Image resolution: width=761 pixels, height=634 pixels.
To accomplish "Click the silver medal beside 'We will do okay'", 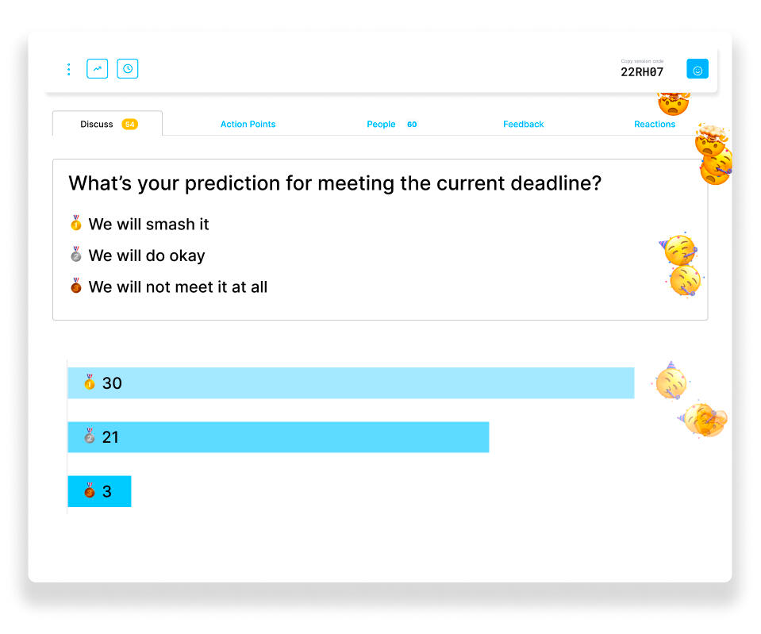I will pos(76,255).
